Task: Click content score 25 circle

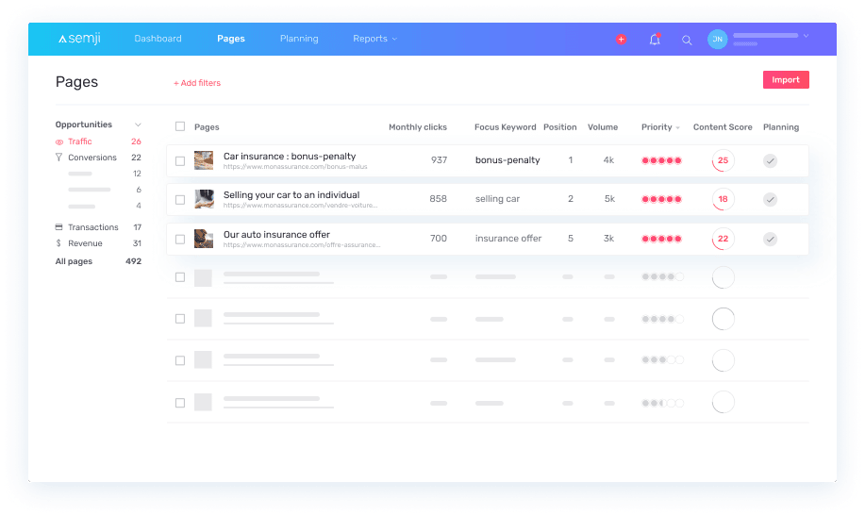Action: coord(723,160)
